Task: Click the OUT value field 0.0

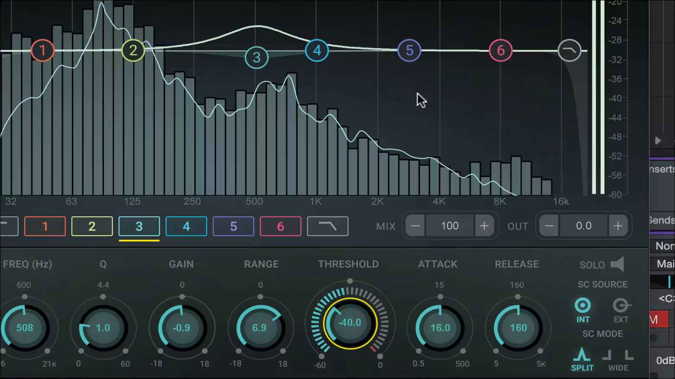Action: pos(584,226)
